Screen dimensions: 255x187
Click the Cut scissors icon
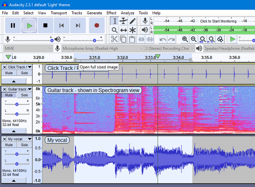click(x=114, y=39)
